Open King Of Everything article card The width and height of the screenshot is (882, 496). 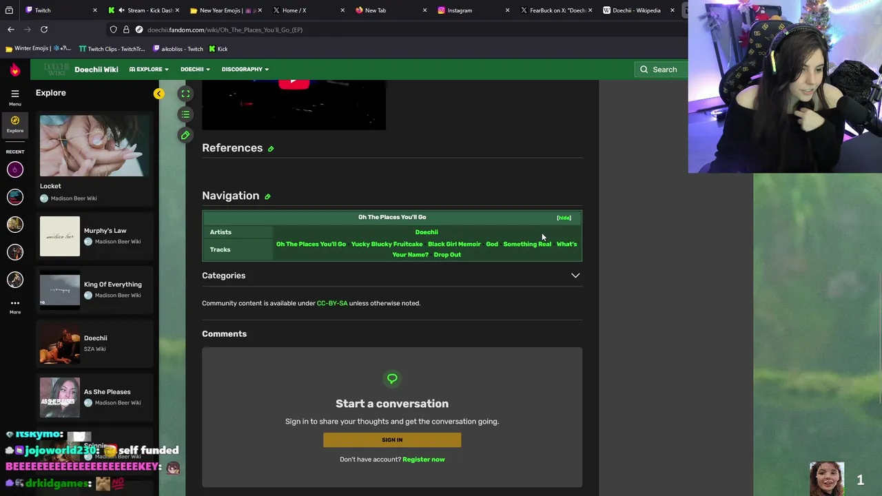(94, 290)
